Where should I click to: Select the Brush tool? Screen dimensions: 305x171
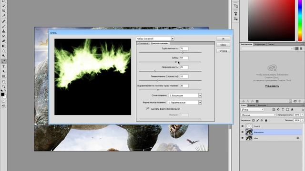click(3, 26)
